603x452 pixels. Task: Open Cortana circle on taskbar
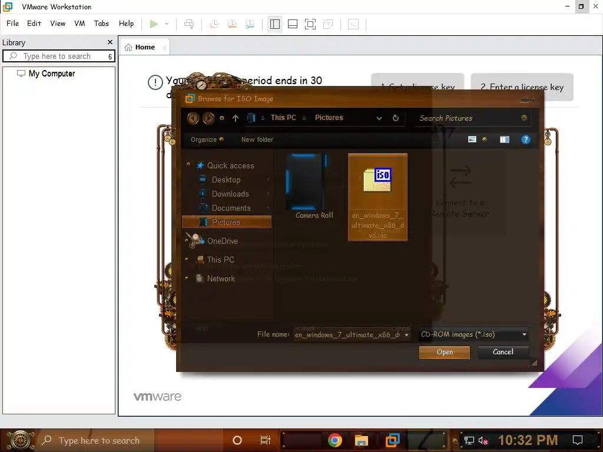pos(237,440)
